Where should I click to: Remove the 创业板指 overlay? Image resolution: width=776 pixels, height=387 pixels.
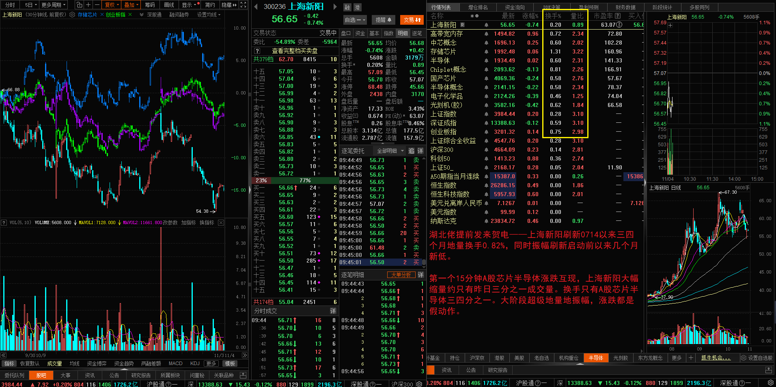coord(130,15)
